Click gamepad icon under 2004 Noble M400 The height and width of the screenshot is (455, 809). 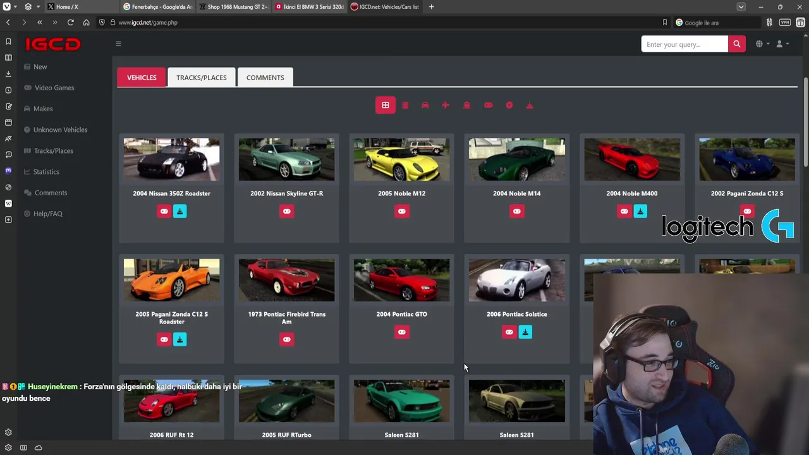coord(624,211)
